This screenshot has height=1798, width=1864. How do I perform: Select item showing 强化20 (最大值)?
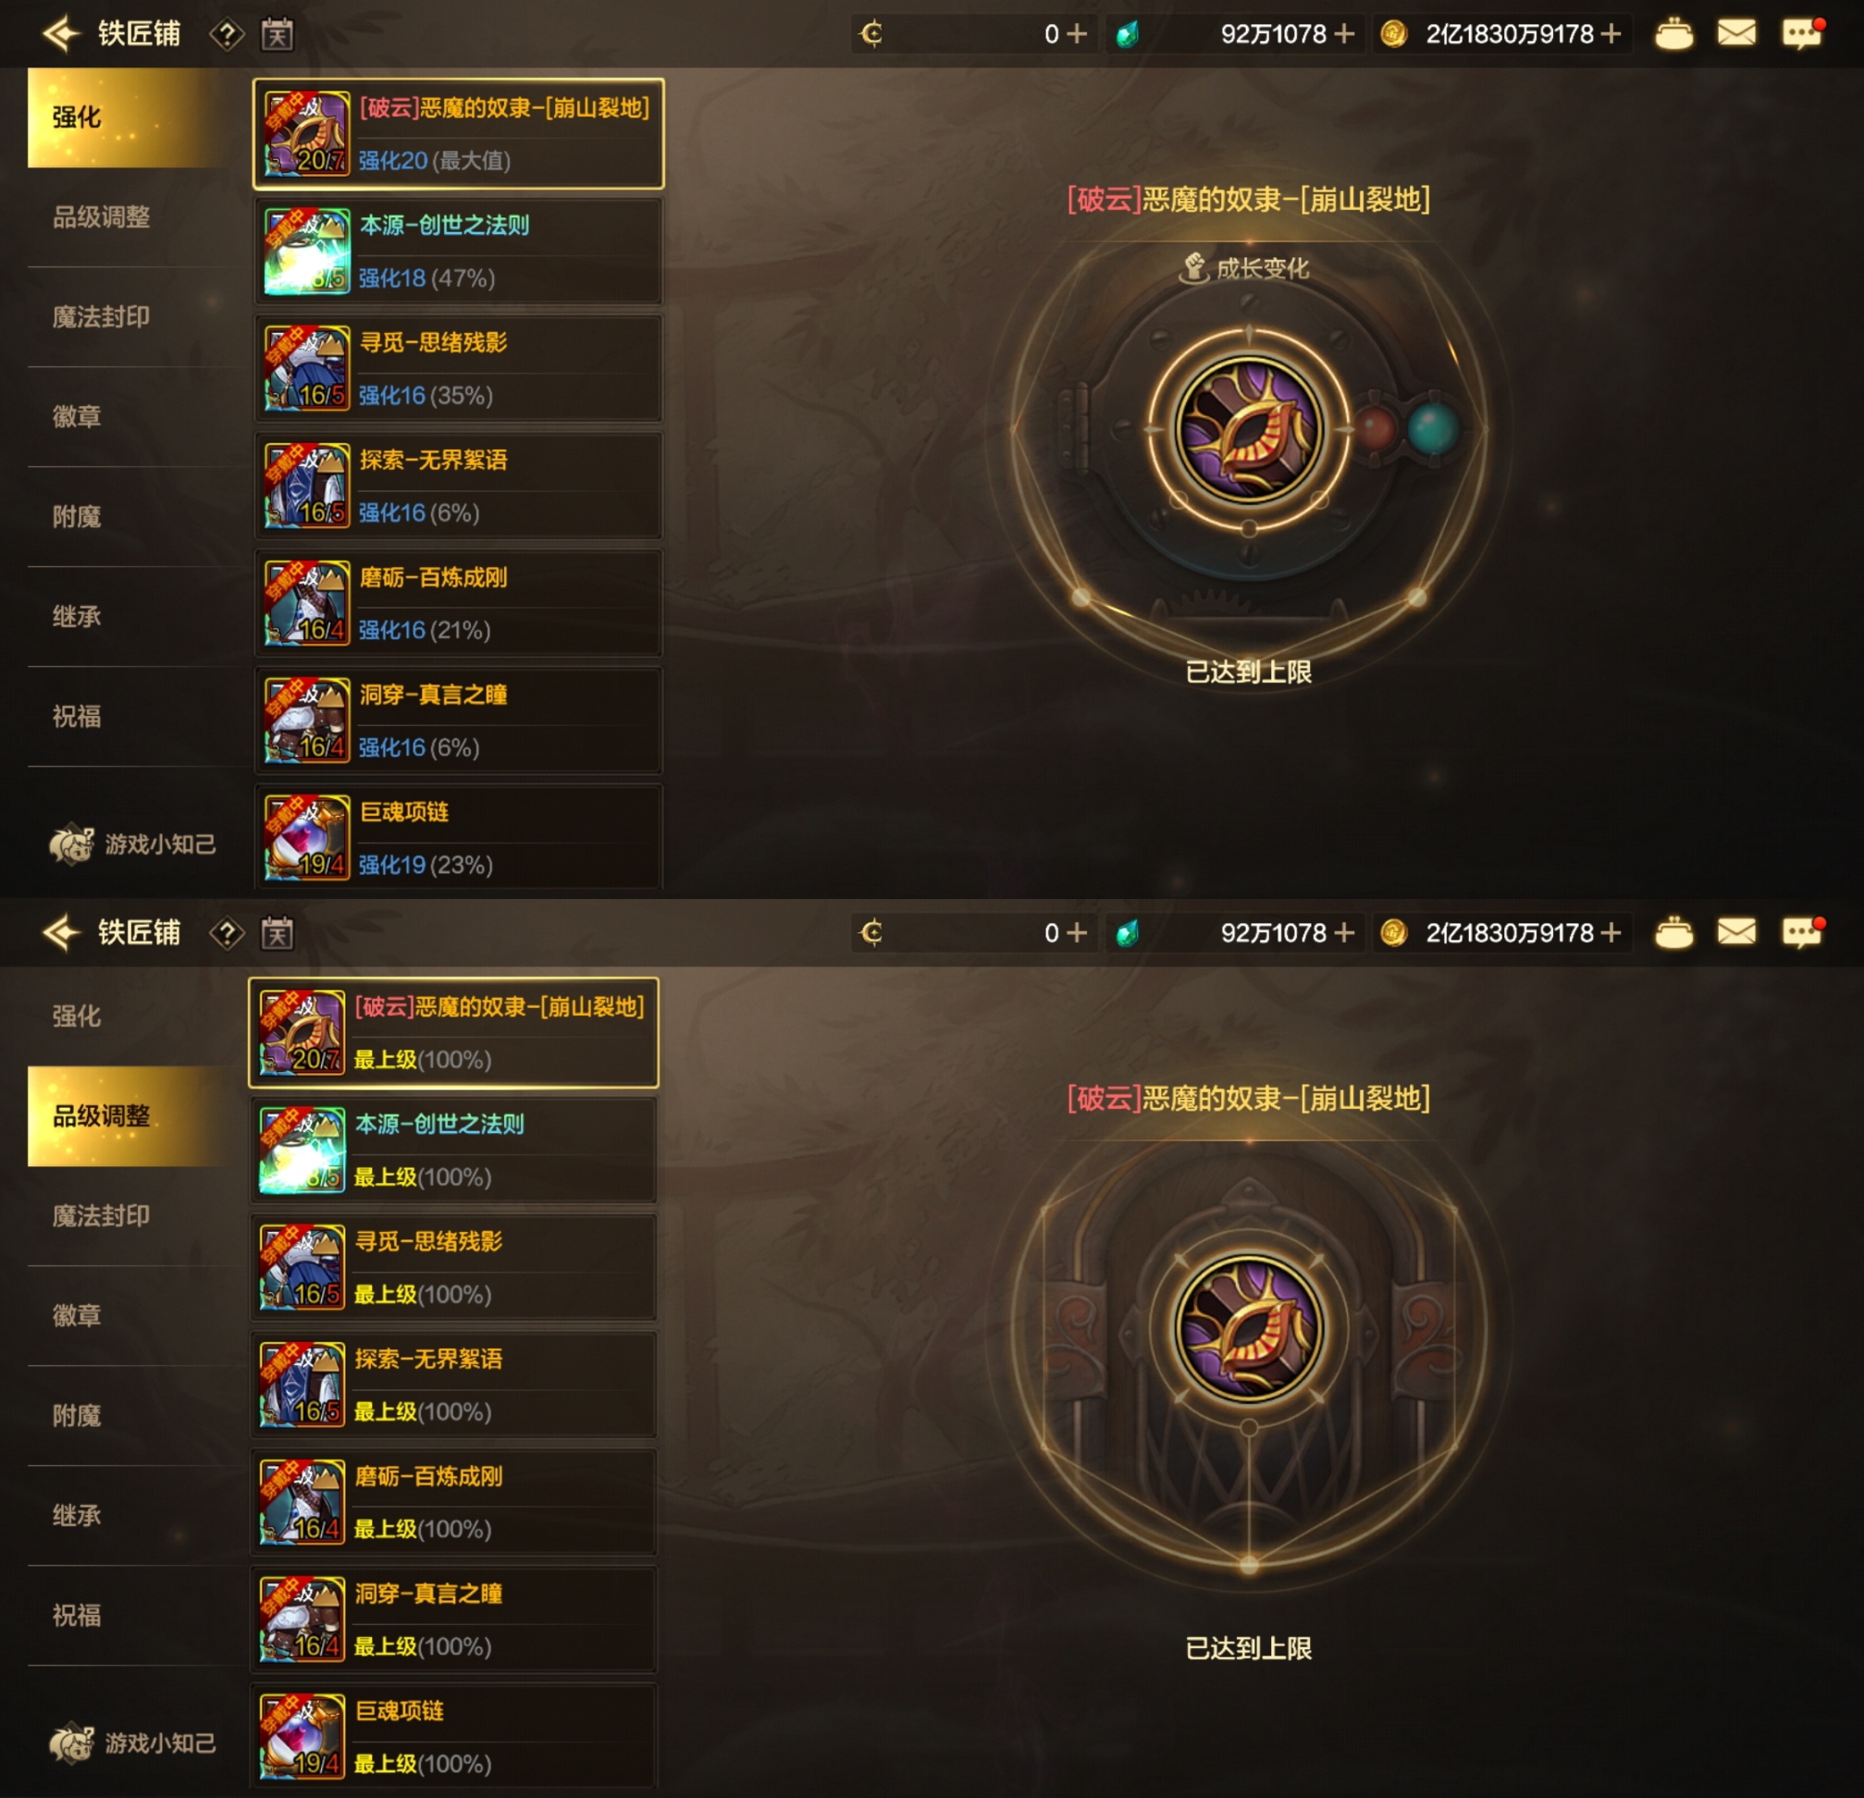(459, 134)
